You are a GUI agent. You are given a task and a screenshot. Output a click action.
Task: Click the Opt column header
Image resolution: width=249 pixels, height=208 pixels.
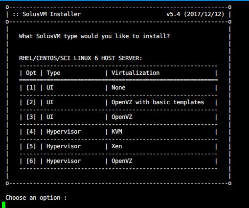[x=31, y=73]
